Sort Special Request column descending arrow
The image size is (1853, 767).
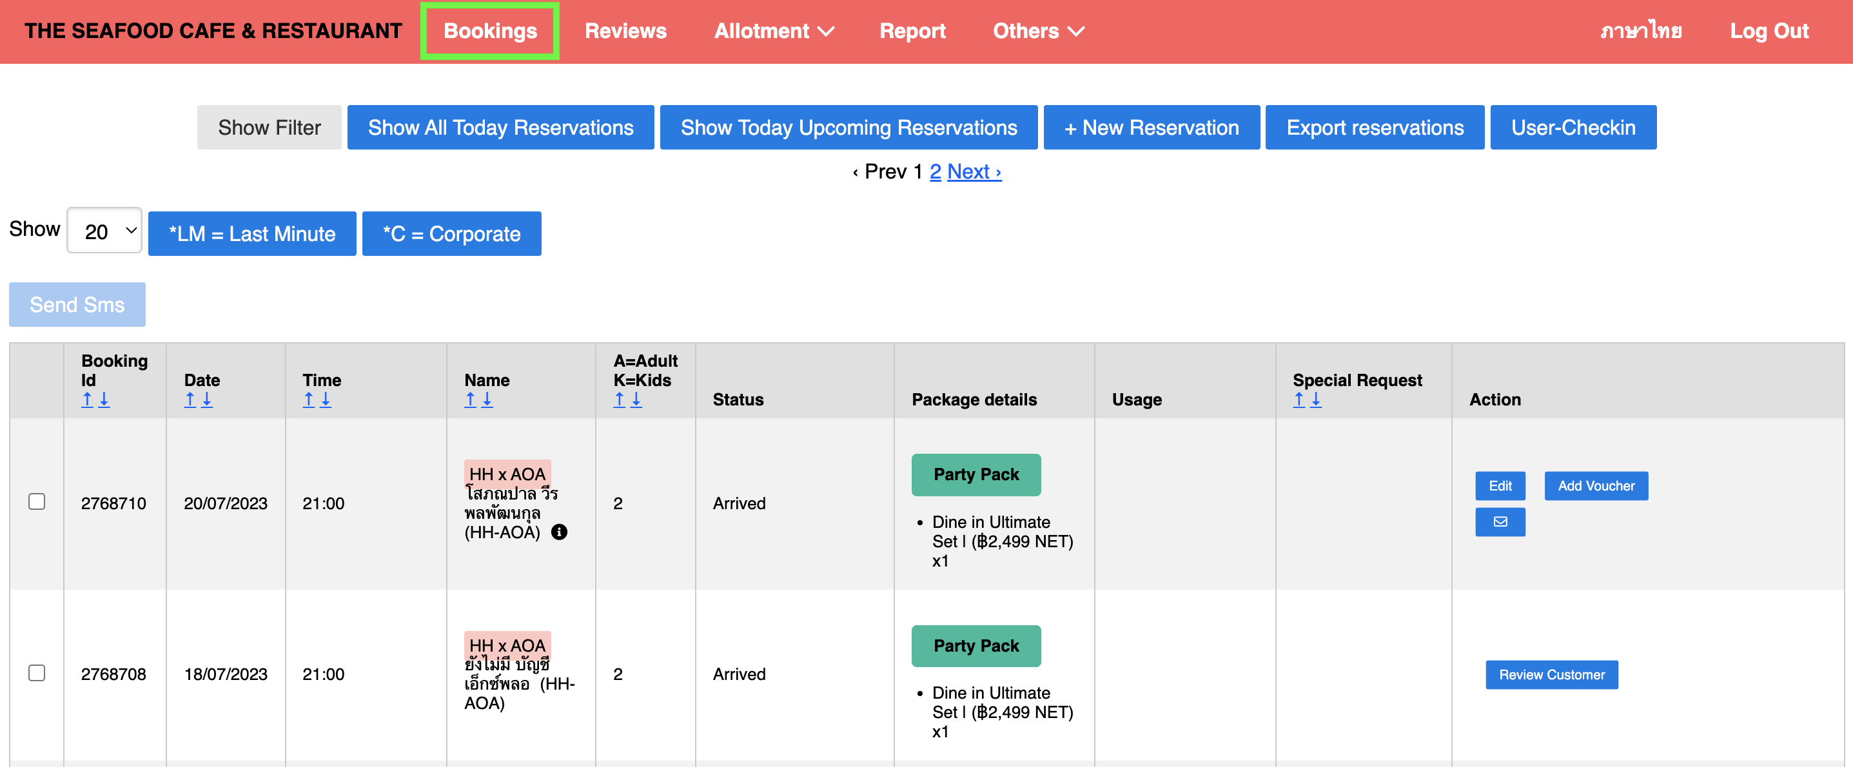1316,400
